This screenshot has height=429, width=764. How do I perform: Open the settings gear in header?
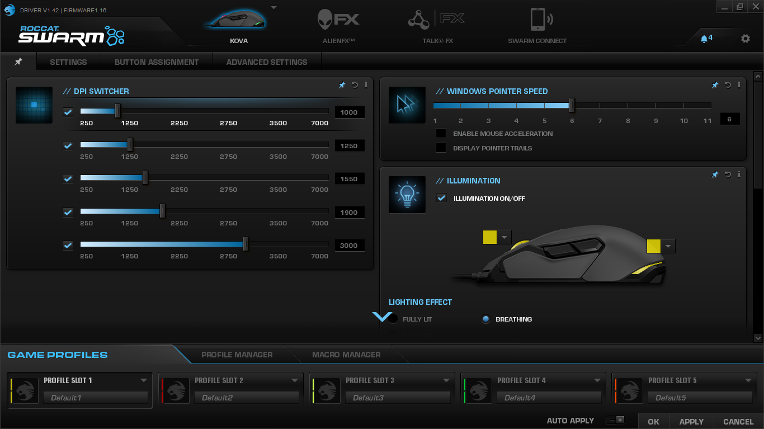pyautogui.click(x=745, y=39)
